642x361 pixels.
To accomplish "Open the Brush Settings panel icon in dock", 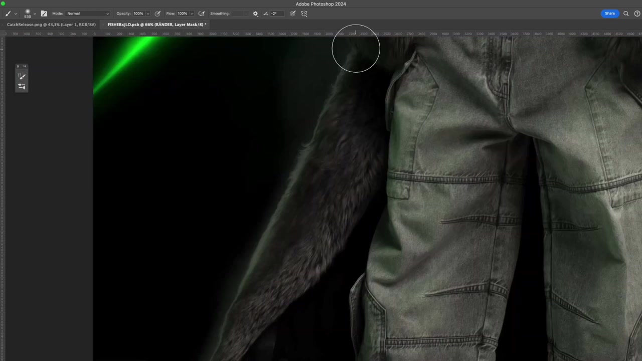I will click(x=22, y=76).
